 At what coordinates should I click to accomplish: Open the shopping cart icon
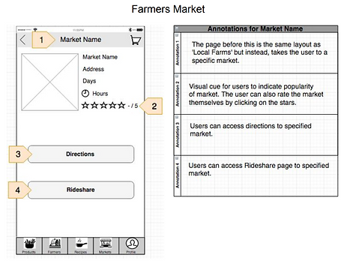tap(136, 40)
